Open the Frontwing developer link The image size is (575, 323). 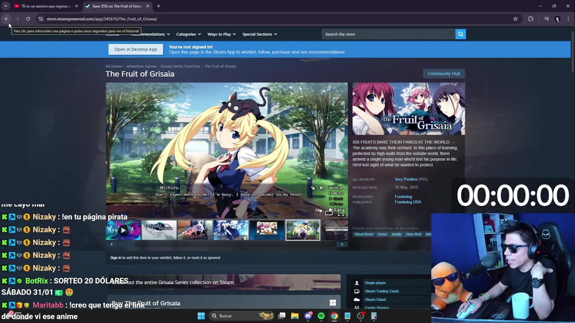403,196
